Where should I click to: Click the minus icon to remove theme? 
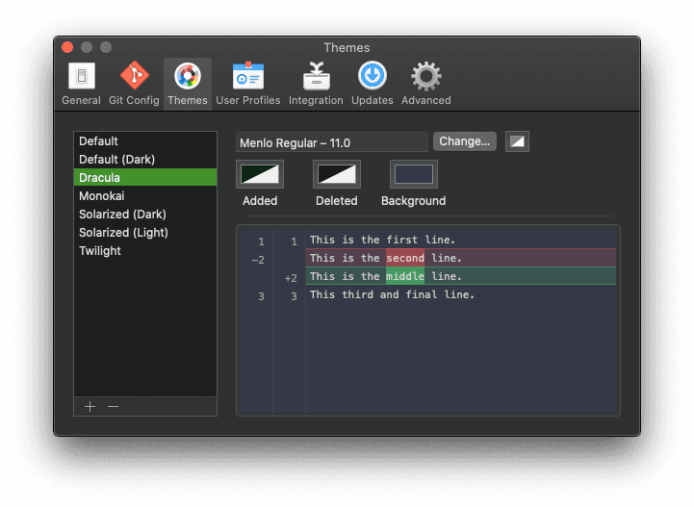click(x=113, y=407)
